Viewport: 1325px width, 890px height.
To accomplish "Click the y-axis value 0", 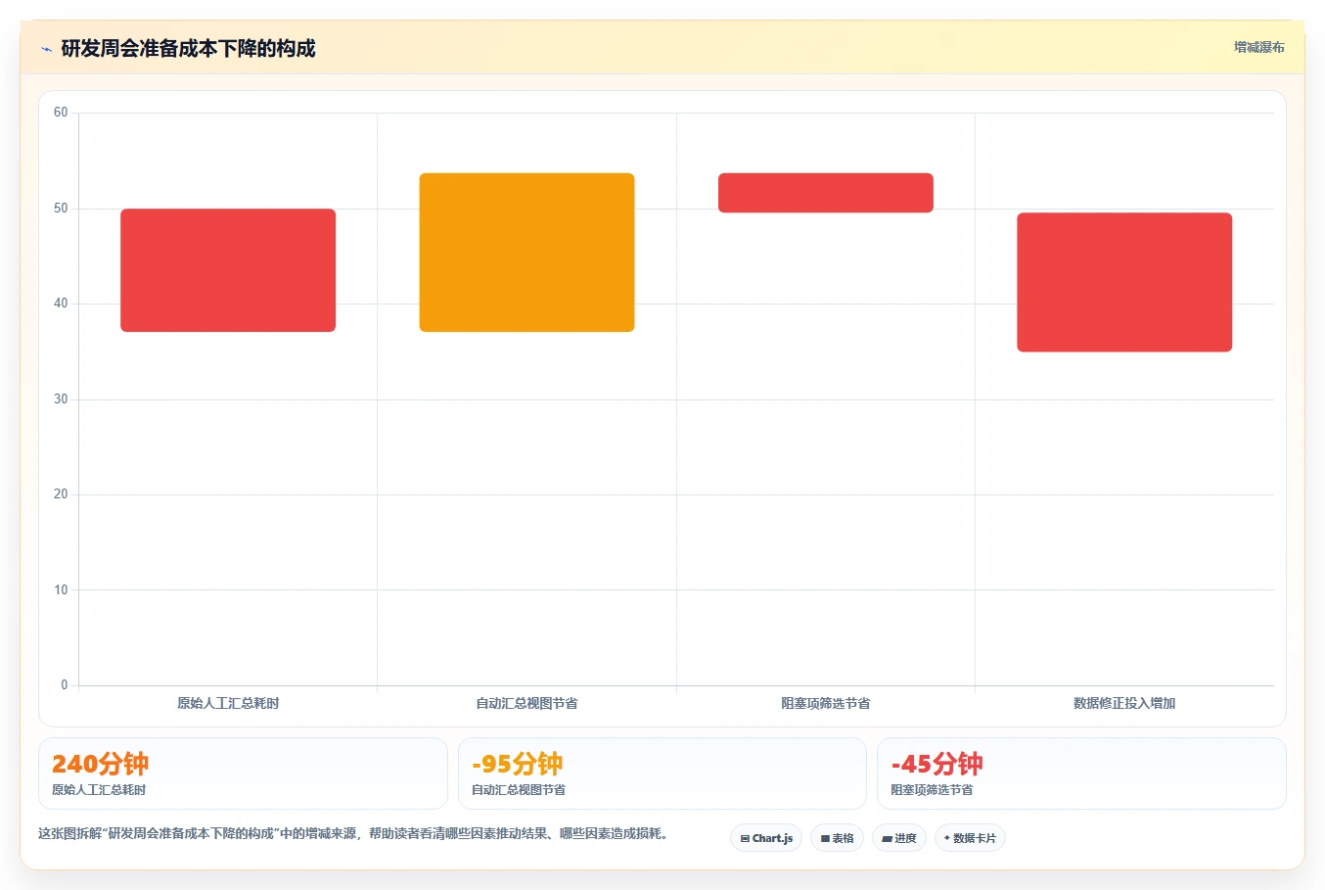I will coord(65,685).
